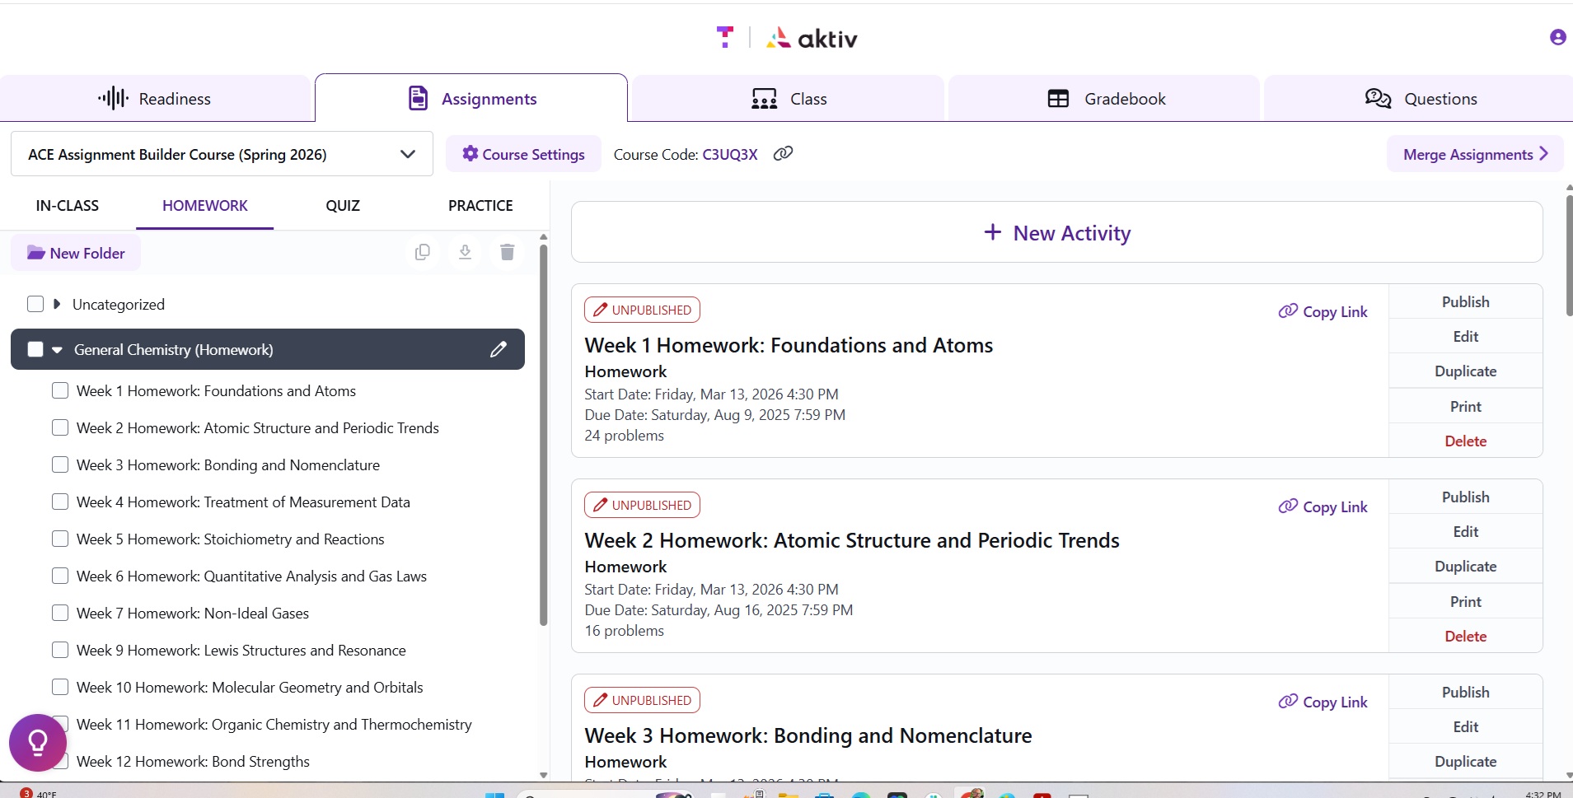The width and height of the screenshot is (1573, 798).
Task: Click Windows Start button on taskbar
Action: 494,795
